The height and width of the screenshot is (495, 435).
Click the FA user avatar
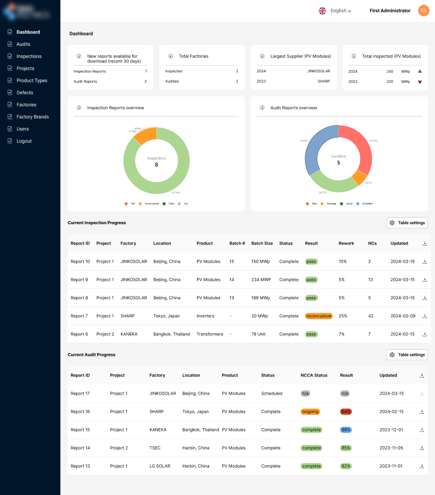tap(424, 11)
